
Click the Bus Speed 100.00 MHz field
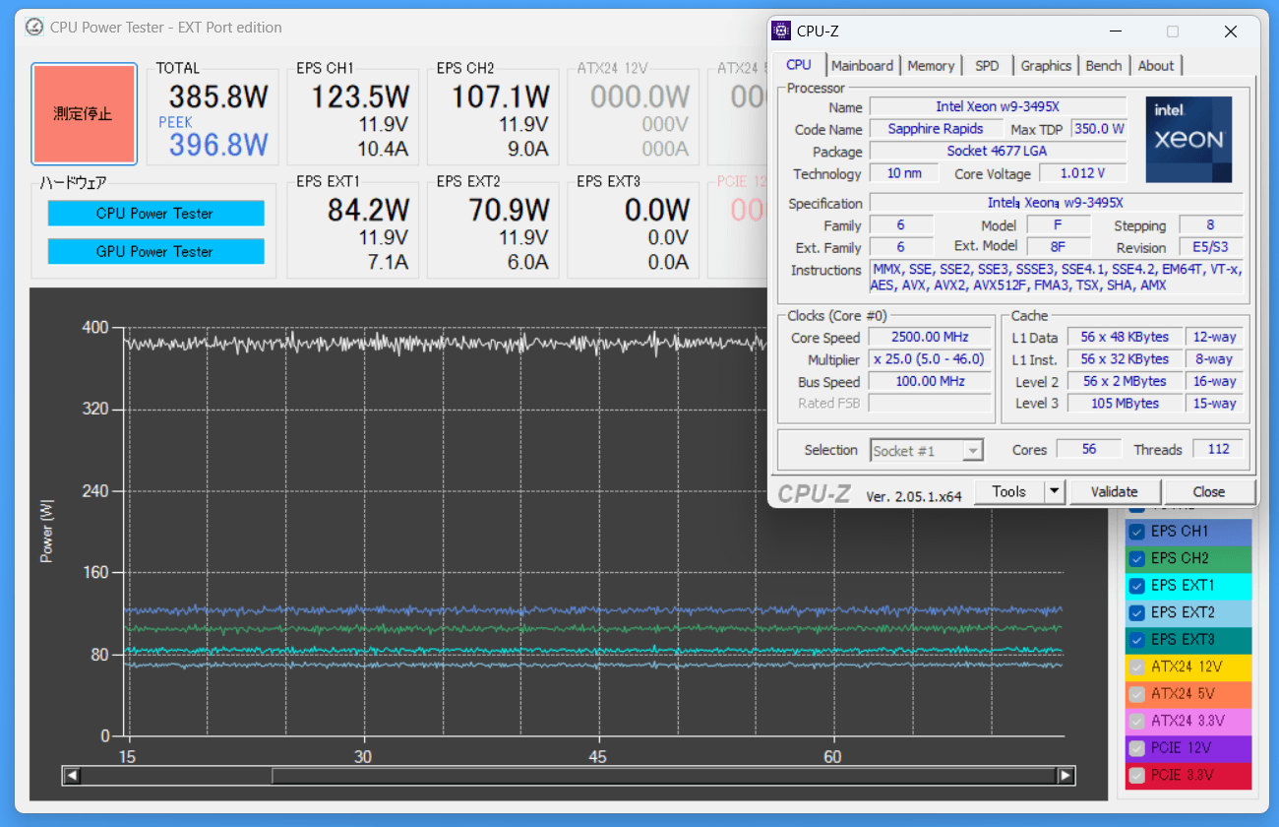930,381
